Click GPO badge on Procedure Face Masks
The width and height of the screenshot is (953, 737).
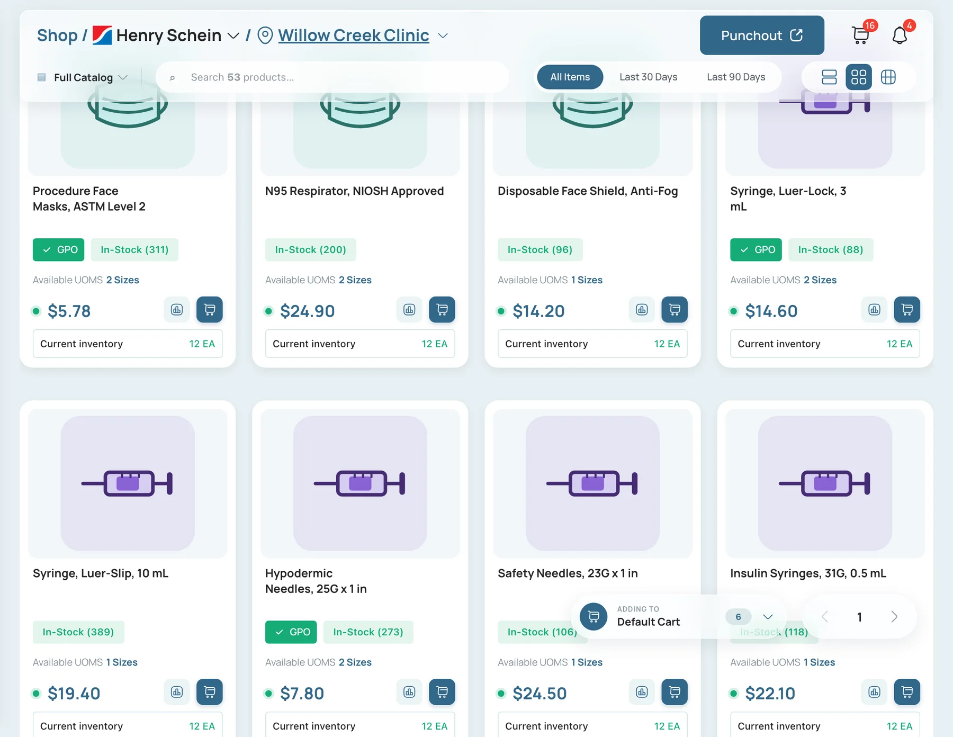pos(59,250)
